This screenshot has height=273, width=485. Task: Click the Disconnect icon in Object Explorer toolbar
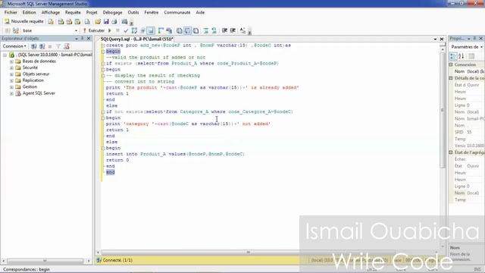(x=42, y=46)
